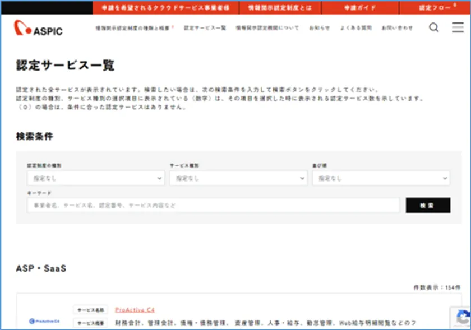Screen dimensions: 471x330
Task: Open 情報開示認定制度とは red tab
Action: [x=280, y=7]
